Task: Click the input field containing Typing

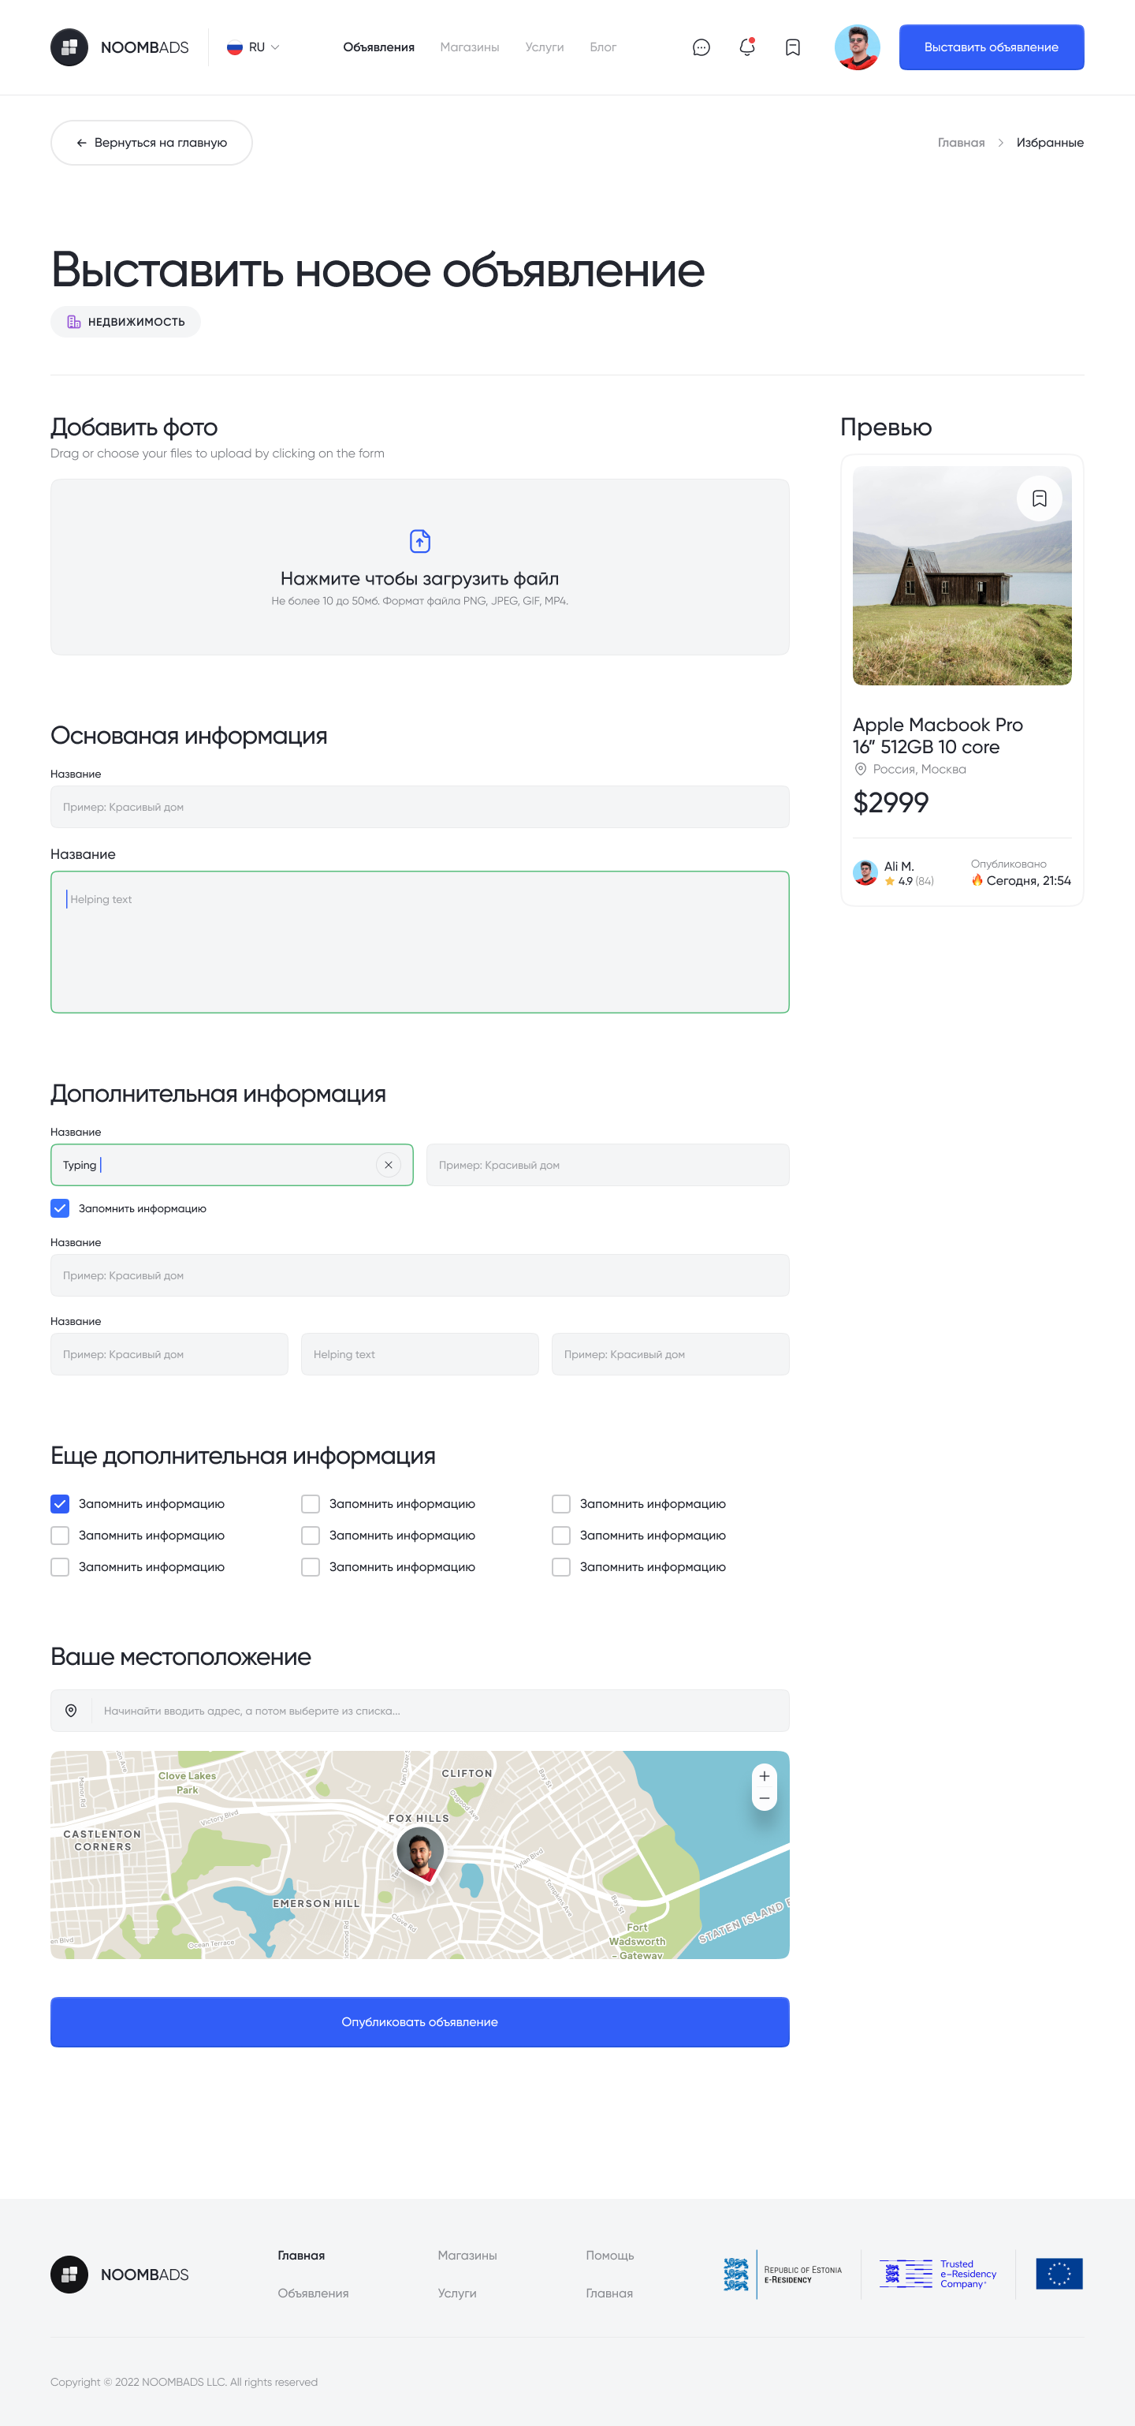Action: tap(232, 1165)
